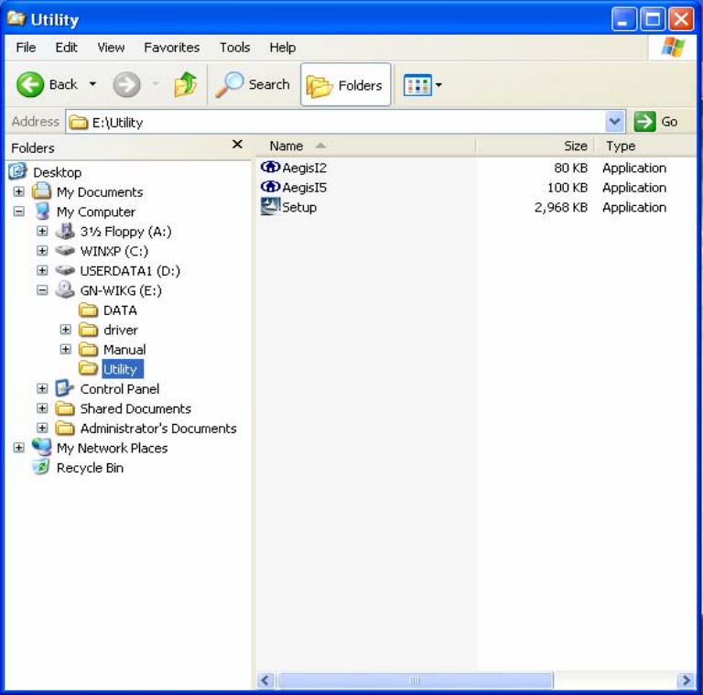Open the File menu
This screenshot has height=695, width=703.
26,47
